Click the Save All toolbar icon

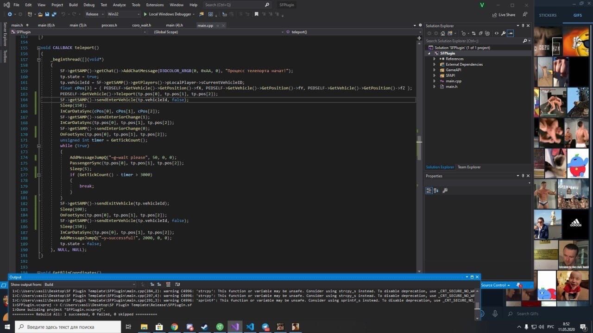click(x=54, y=14)
